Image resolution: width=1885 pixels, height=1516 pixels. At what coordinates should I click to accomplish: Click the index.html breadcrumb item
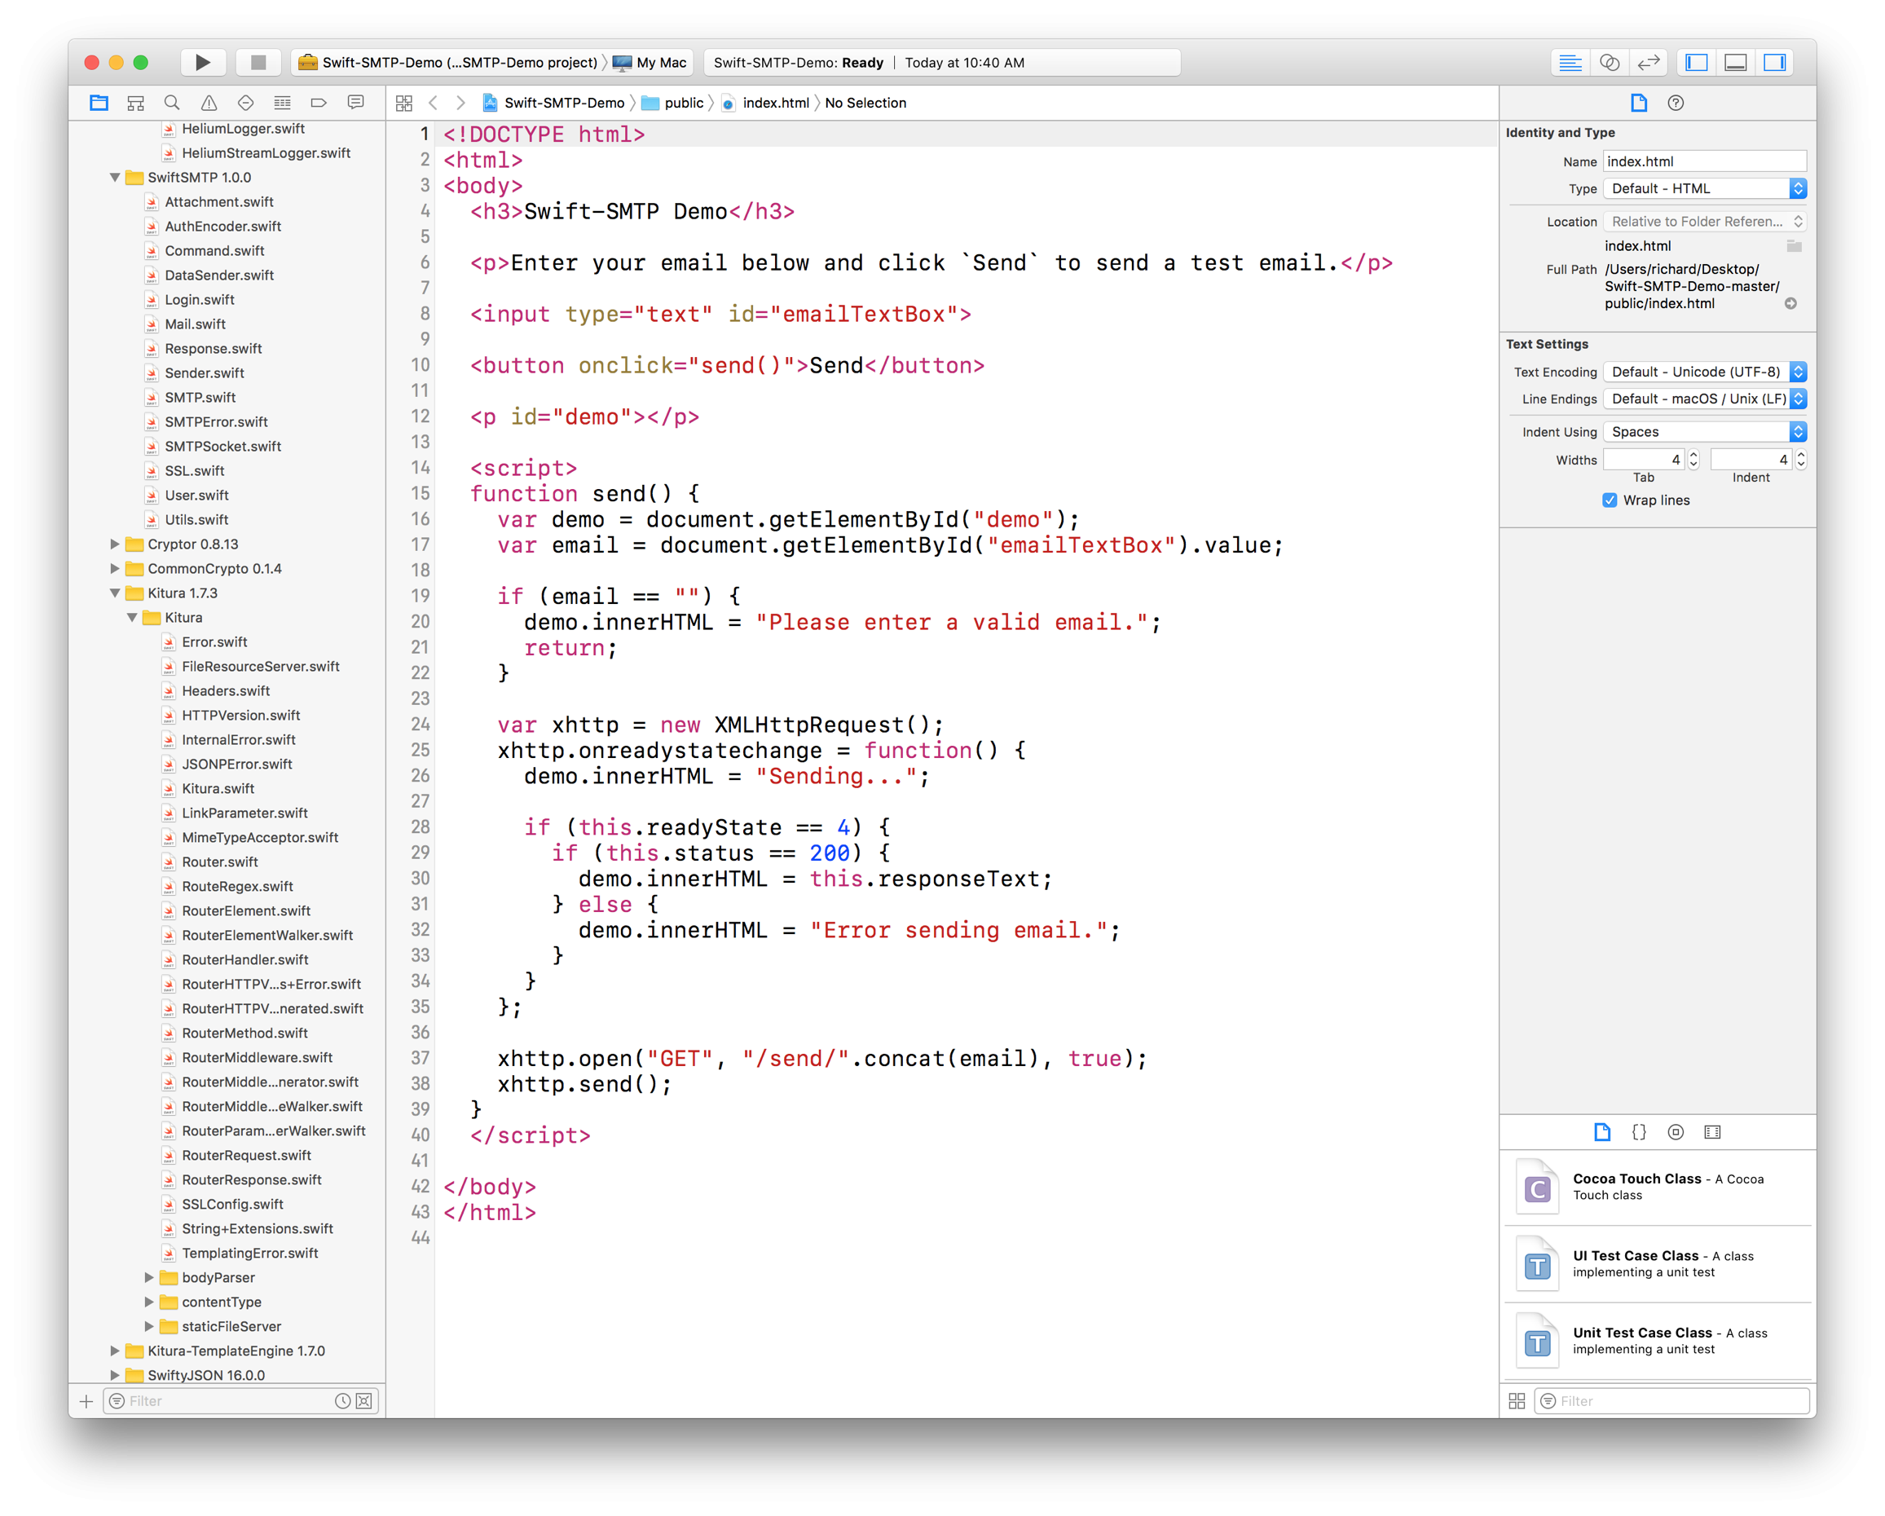pyautogui.click(x=775, y=104)
